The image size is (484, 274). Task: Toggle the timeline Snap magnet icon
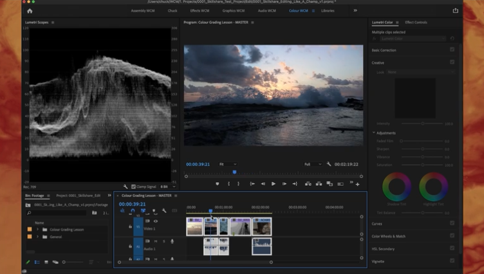coord(133,211)
